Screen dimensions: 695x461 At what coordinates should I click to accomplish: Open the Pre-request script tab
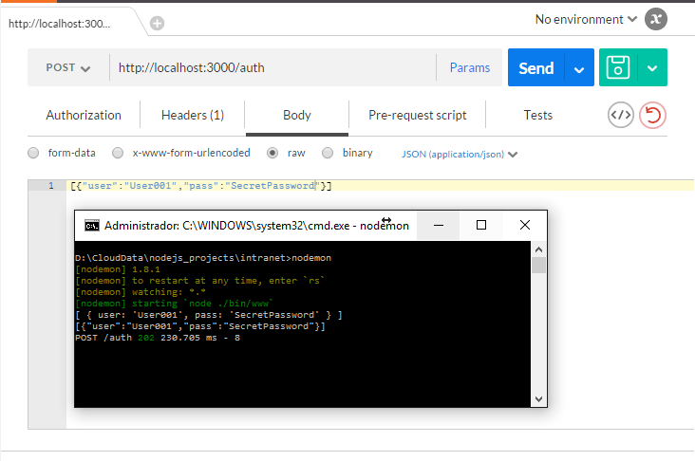417,115
